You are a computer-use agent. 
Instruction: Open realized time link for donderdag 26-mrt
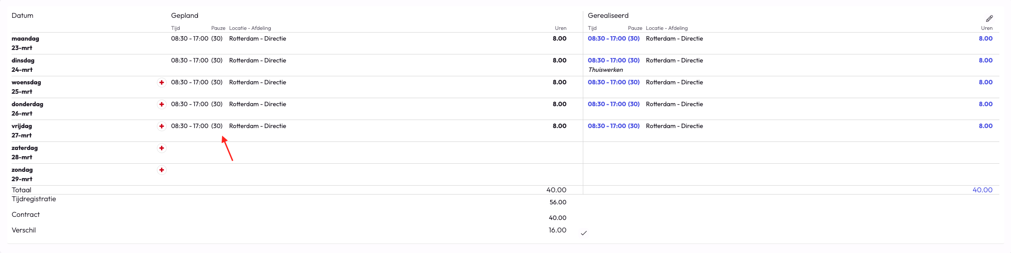coord(613,104)
